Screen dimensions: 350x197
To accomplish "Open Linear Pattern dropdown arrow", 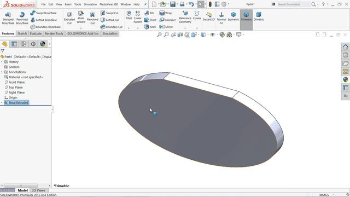I will tap(138, 28).
